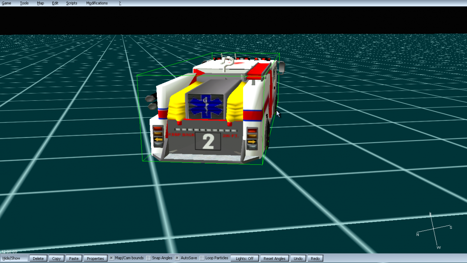Viewport: 467px width, 263px height.
Task: Toggle the Lights: Off button
Action: pos(244,258)
